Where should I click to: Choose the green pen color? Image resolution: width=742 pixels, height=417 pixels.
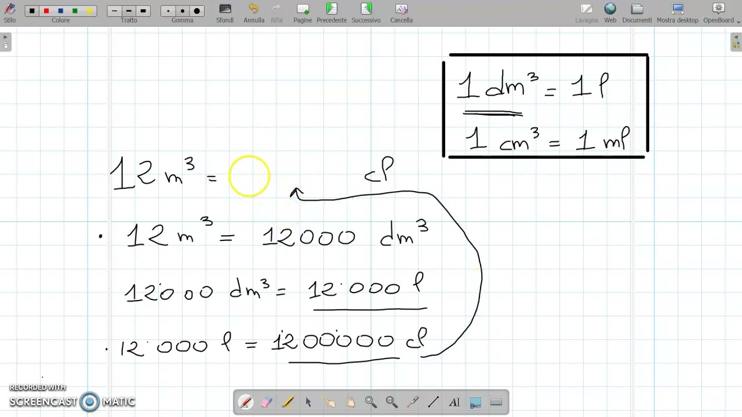75,11
